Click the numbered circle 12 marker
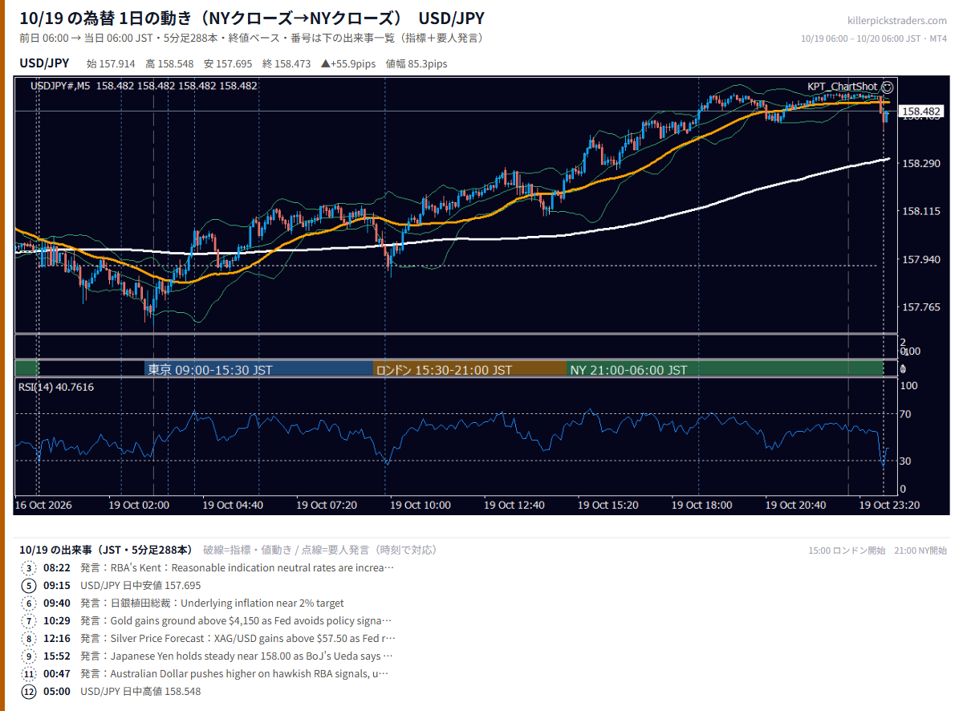The width and height of the screenshot is (963, 711). point(30,692)
